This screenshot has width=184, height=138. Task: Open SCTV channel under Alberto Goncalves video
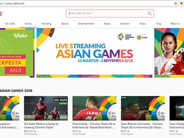pyautogui.click(x=124, y=131)
